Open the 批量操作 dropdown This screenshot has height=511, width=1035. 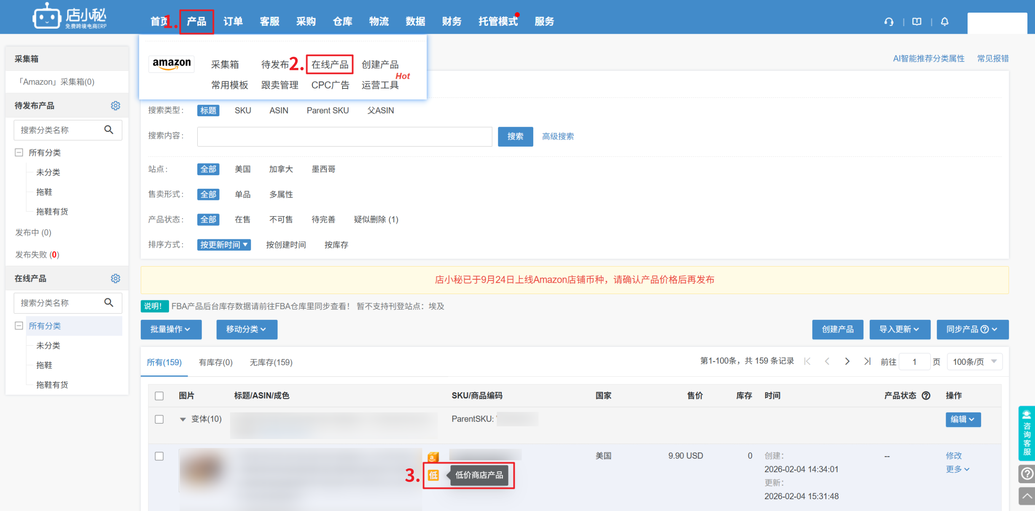(171, 329)
